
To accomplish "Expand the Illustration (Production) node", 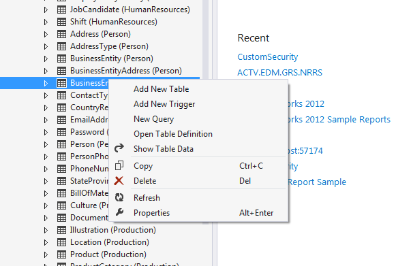I will point(46,230).
